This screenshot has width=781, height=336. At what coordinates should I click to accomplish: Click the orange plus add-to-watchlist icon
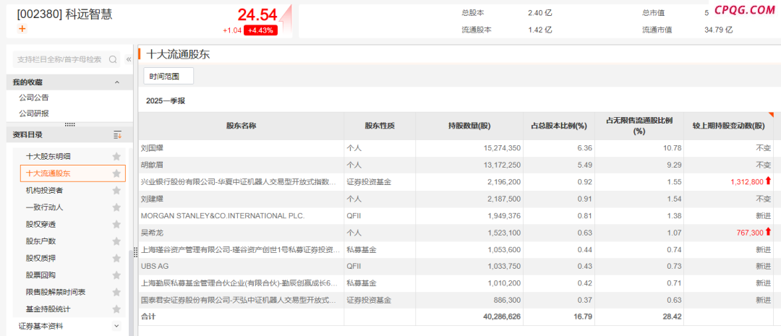22,28
